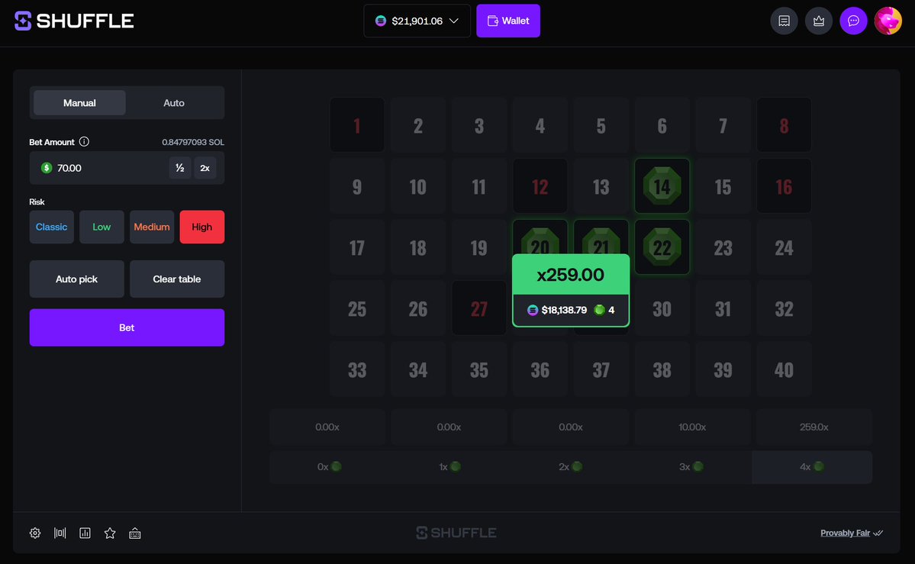Viewport: 915px width, 564px height.
Task: Show Bet Amount info tooltip icon
Action: (x=84, y=142)
